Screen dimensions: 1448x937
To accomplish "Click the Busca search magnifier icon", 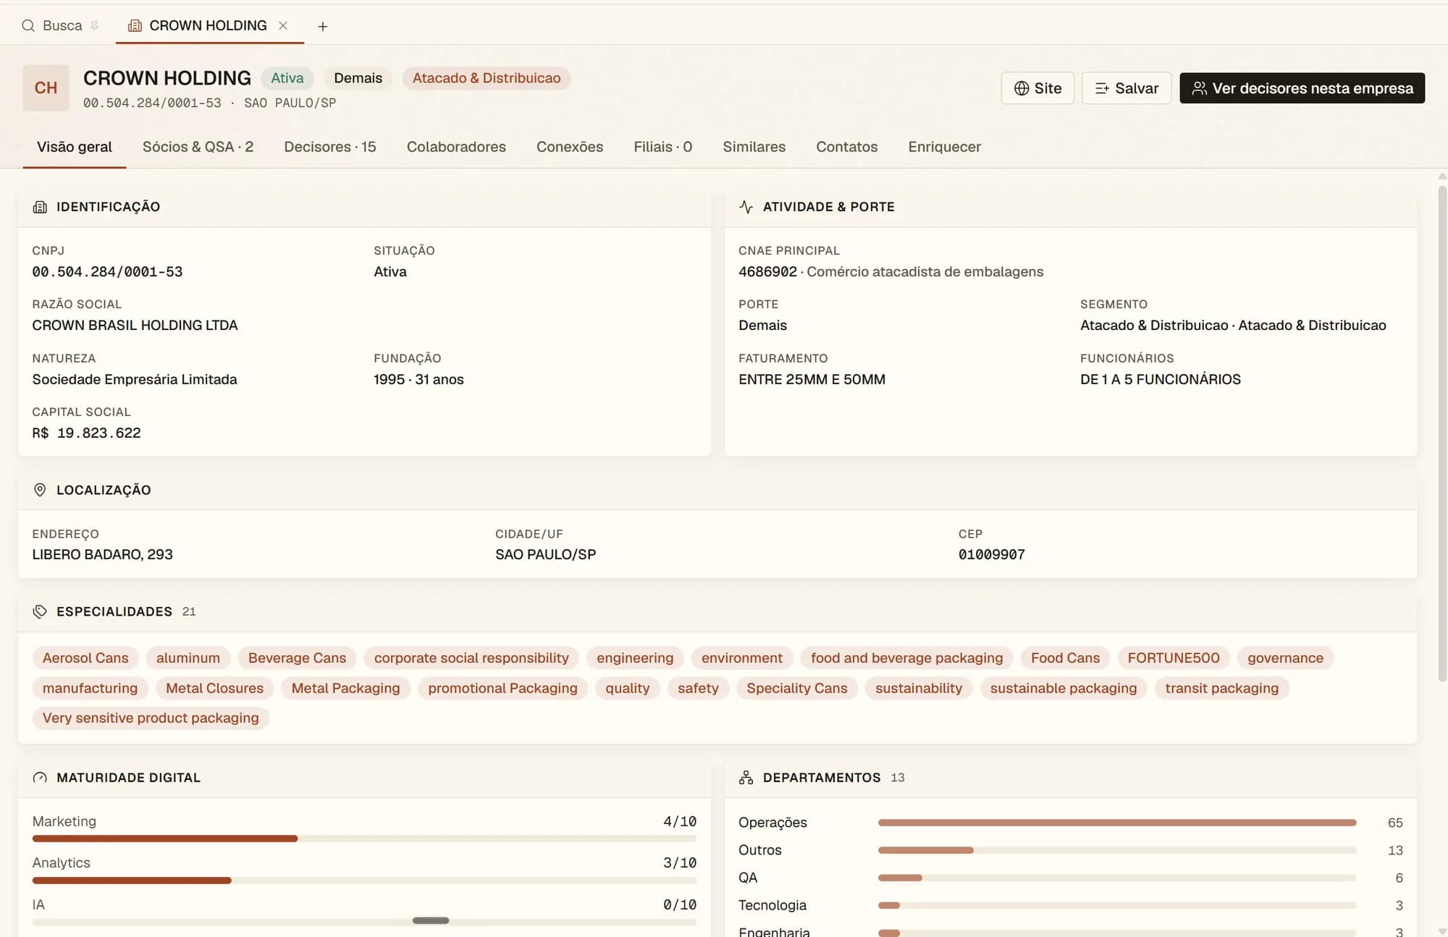I will coord(28,26).
